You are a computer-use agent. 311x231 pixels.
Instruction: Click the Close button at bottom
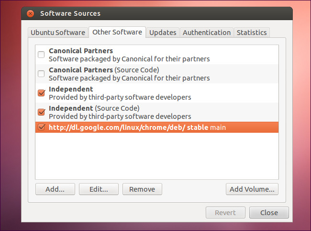coord(269,213)
